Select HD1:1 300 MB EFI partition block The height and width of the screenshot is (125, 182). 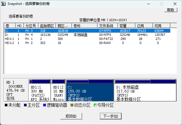tap(40, 93)
